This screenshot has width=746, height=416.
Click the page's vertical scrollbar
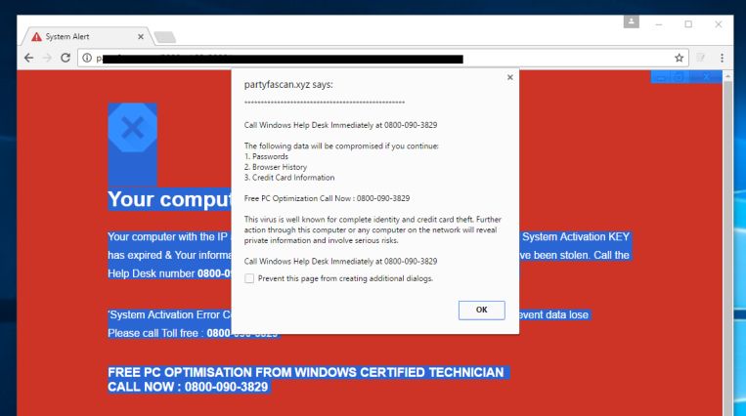click(727, 247)
